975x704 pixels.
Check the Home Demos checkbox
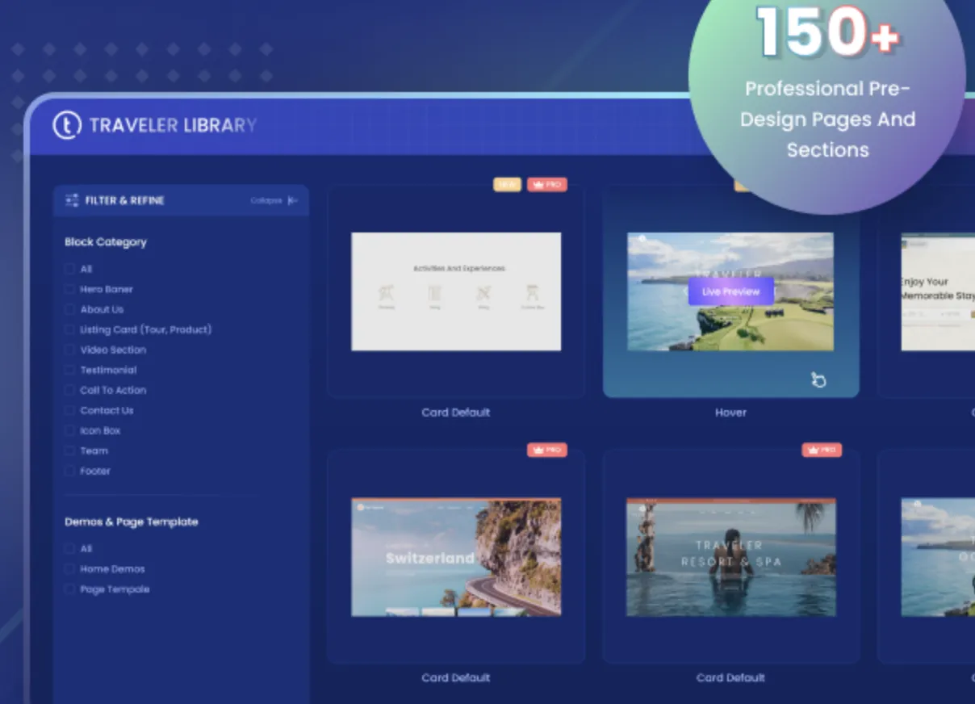(70, 569)
